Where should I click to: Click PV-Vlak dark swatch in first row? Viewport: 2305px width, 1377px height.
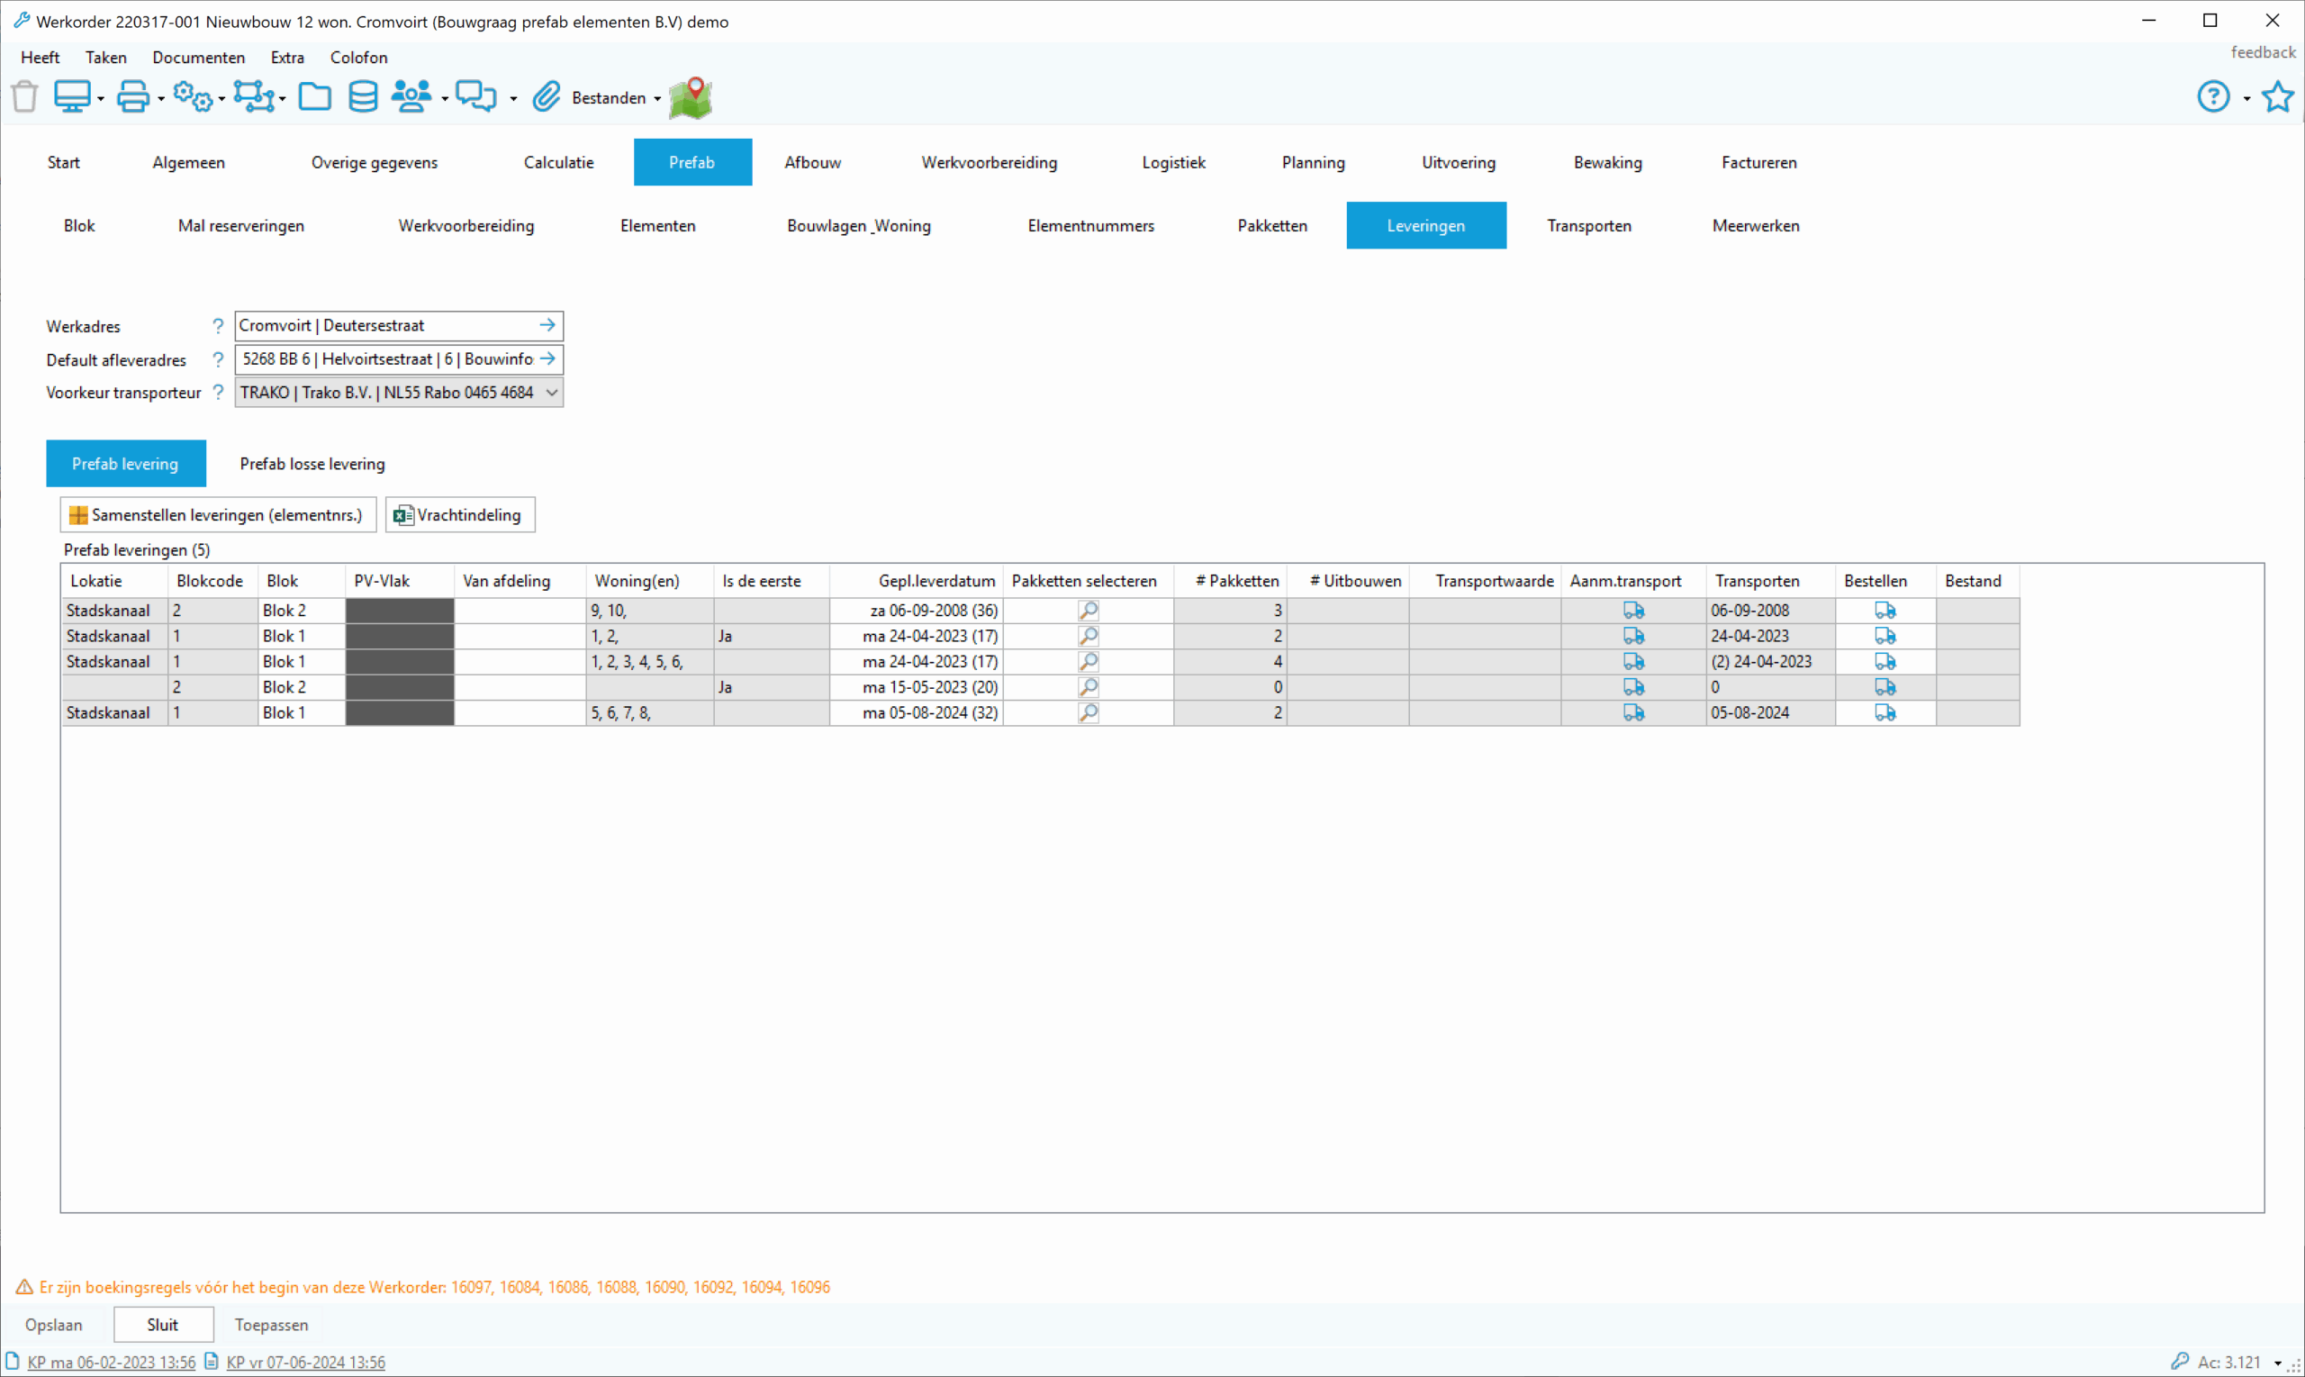pyautogui.click(x=400, y=611)
